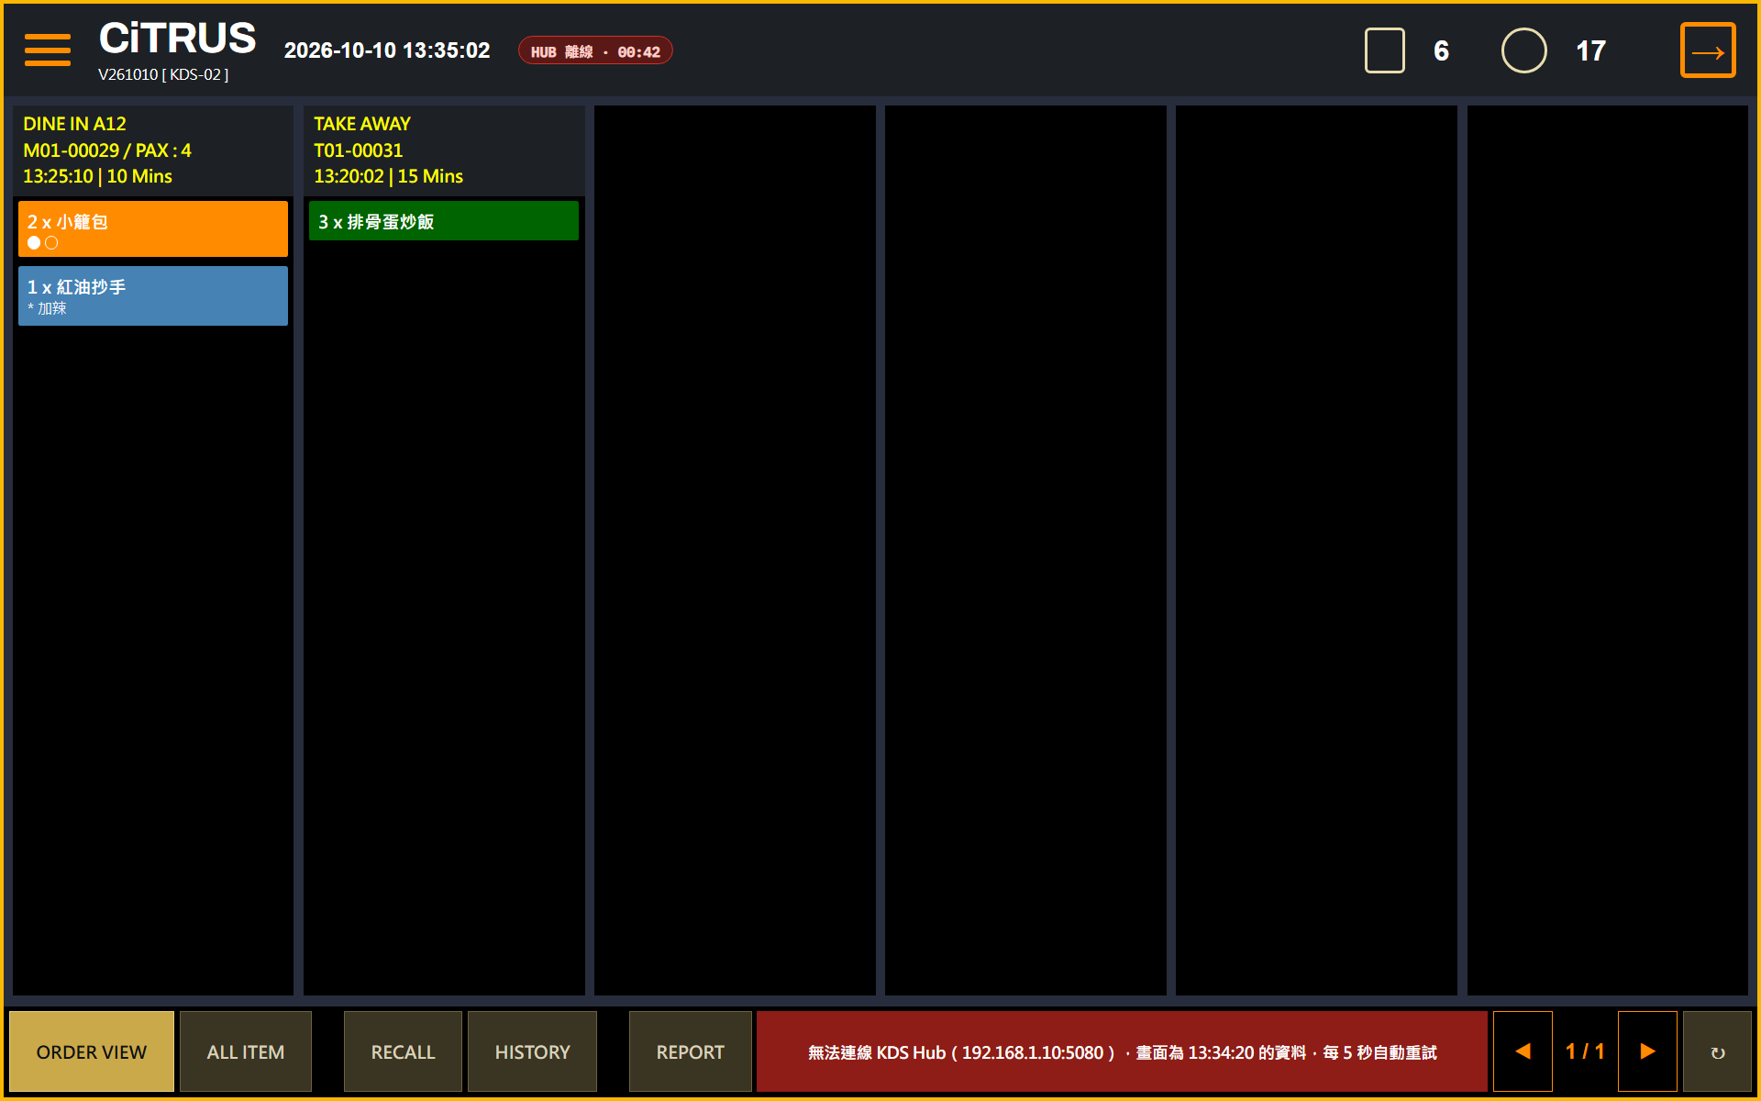Mark the blue 紅油抄手 item
Image resolution: width=1761 pixels, height=1101 pixels.
(x=153, y=295)
